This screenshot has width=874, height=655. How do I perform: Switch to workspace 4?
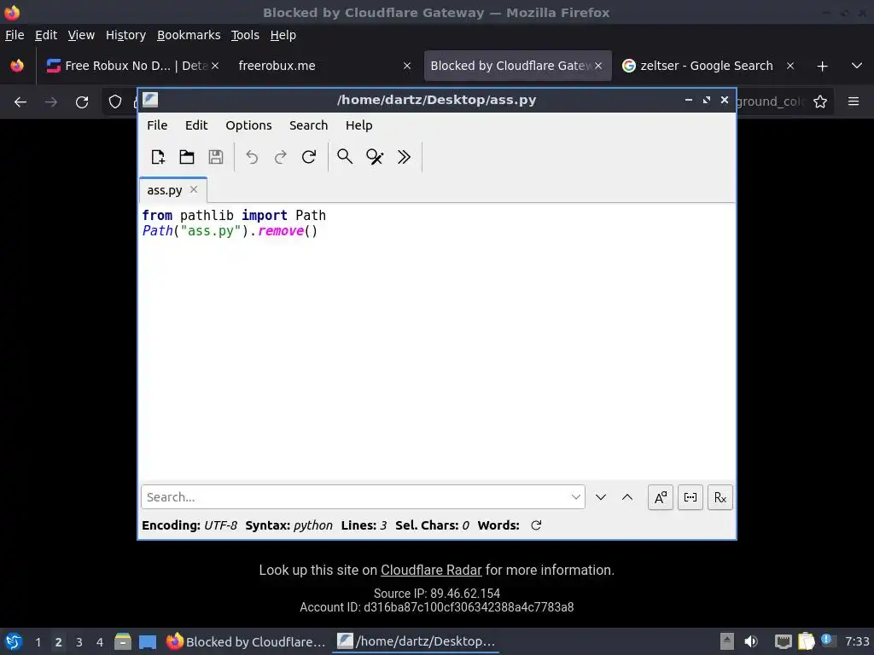100,642
